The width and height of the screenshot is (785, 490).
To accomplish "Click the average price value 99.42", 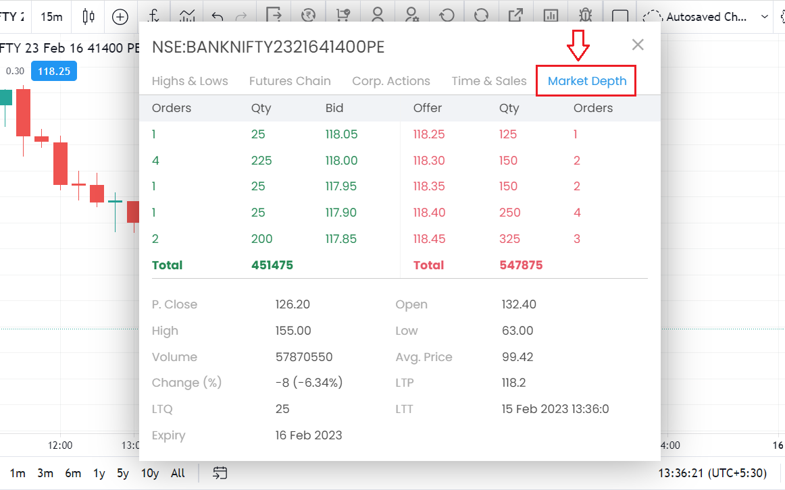I will (517, 357).
